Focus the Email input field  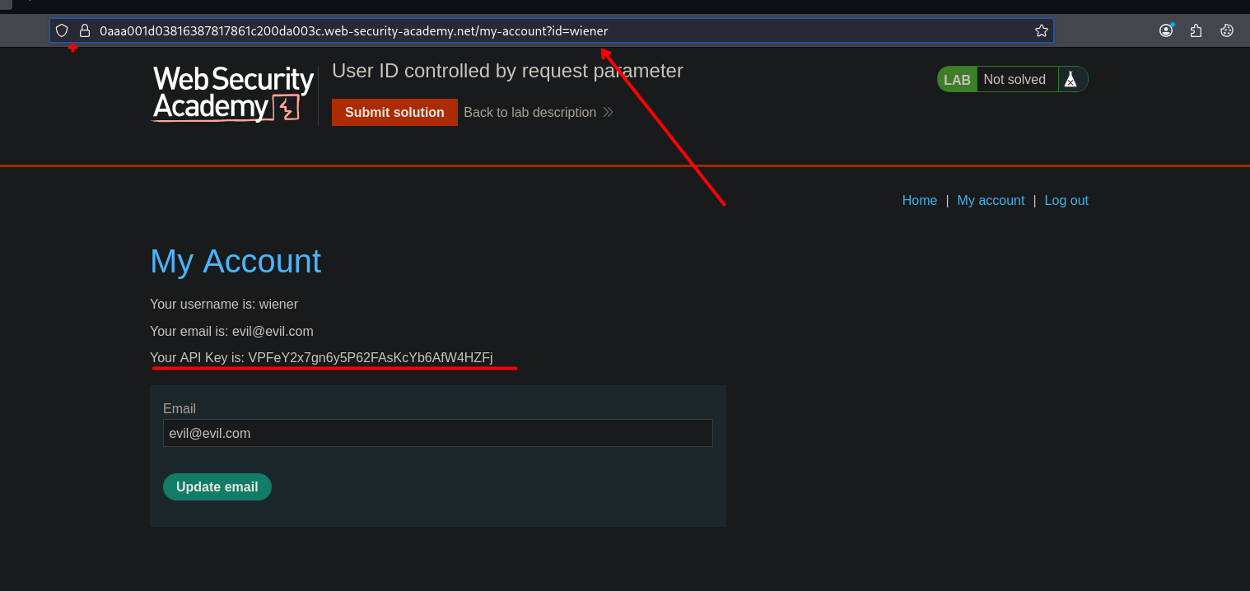pyautogui.click(x=437, y=433)
